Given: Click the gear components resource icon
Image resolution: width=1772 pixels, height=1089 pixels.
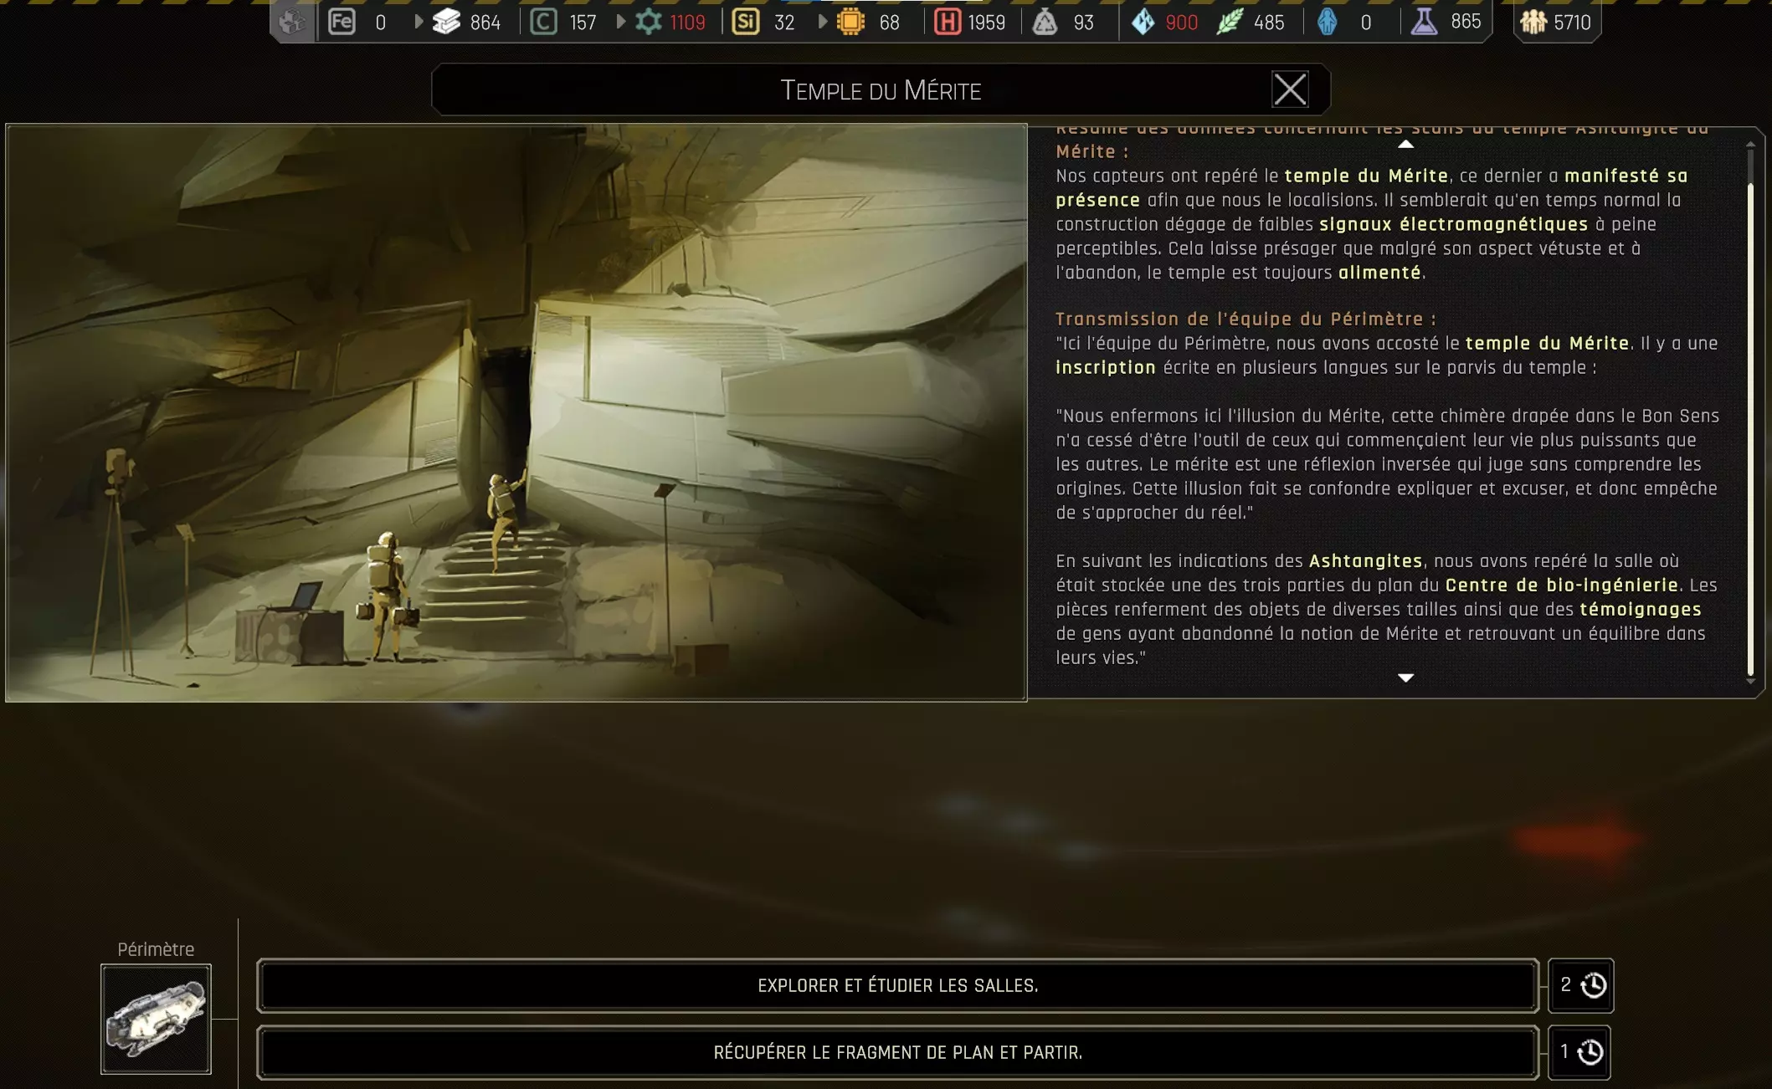Looking at the screenshot, I should (649, 22).
